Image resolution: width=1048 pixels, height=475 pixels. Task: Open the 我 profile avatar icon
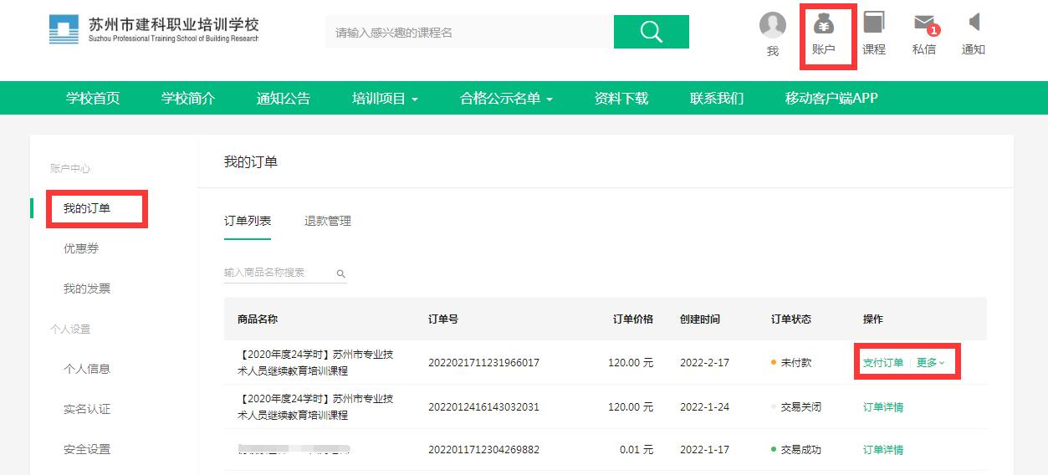[x=772, y=26]
